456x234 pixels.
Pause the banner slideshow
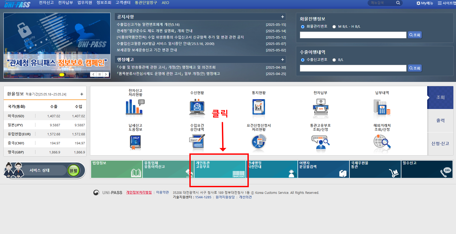(x=100, y=74)
